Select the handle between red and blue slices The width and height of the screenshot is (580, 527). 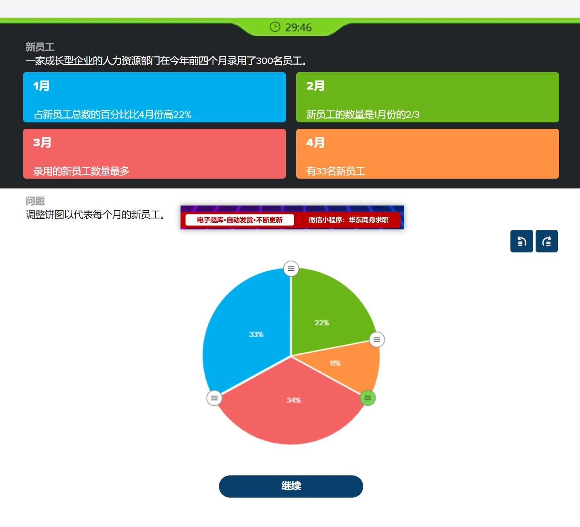[x=214, y=398]
